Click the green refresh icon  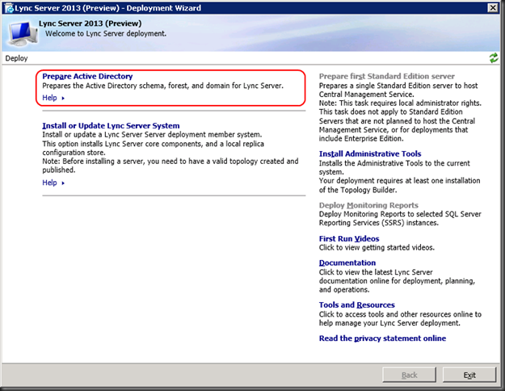click(494, 58)
